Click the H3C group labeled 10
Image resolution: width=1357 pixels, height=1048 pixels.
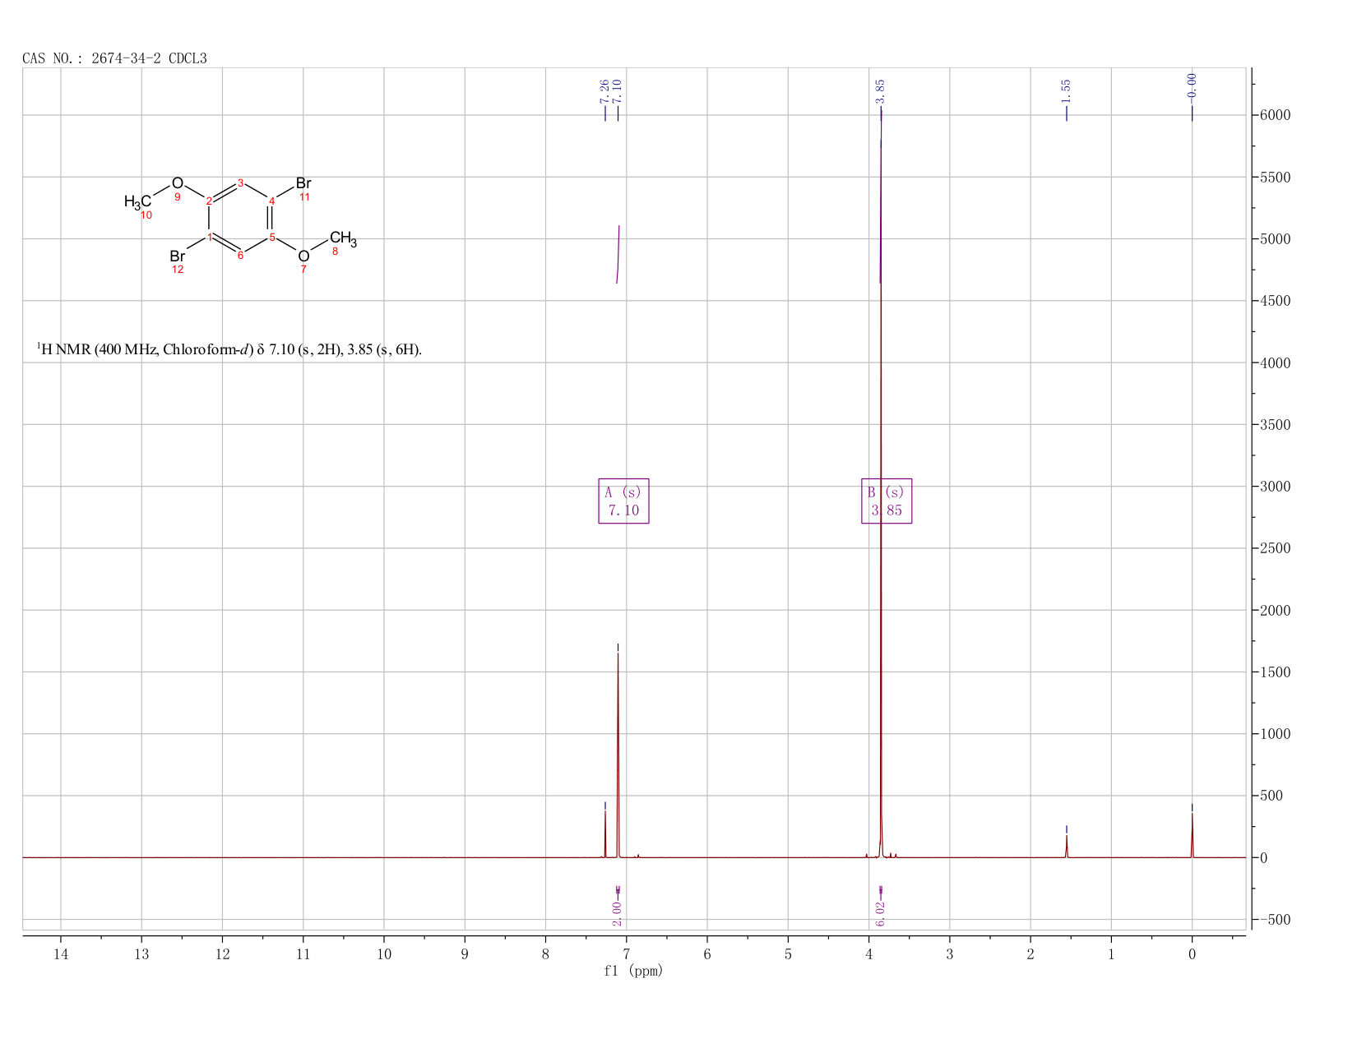pyautogui.click(x=137, y=201)
